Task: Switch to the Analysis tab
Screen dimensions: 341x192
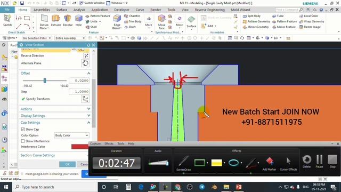Action: 79,10
